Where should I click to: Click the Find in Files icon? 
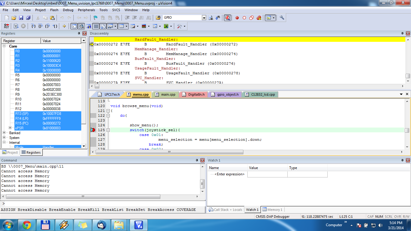158,18
